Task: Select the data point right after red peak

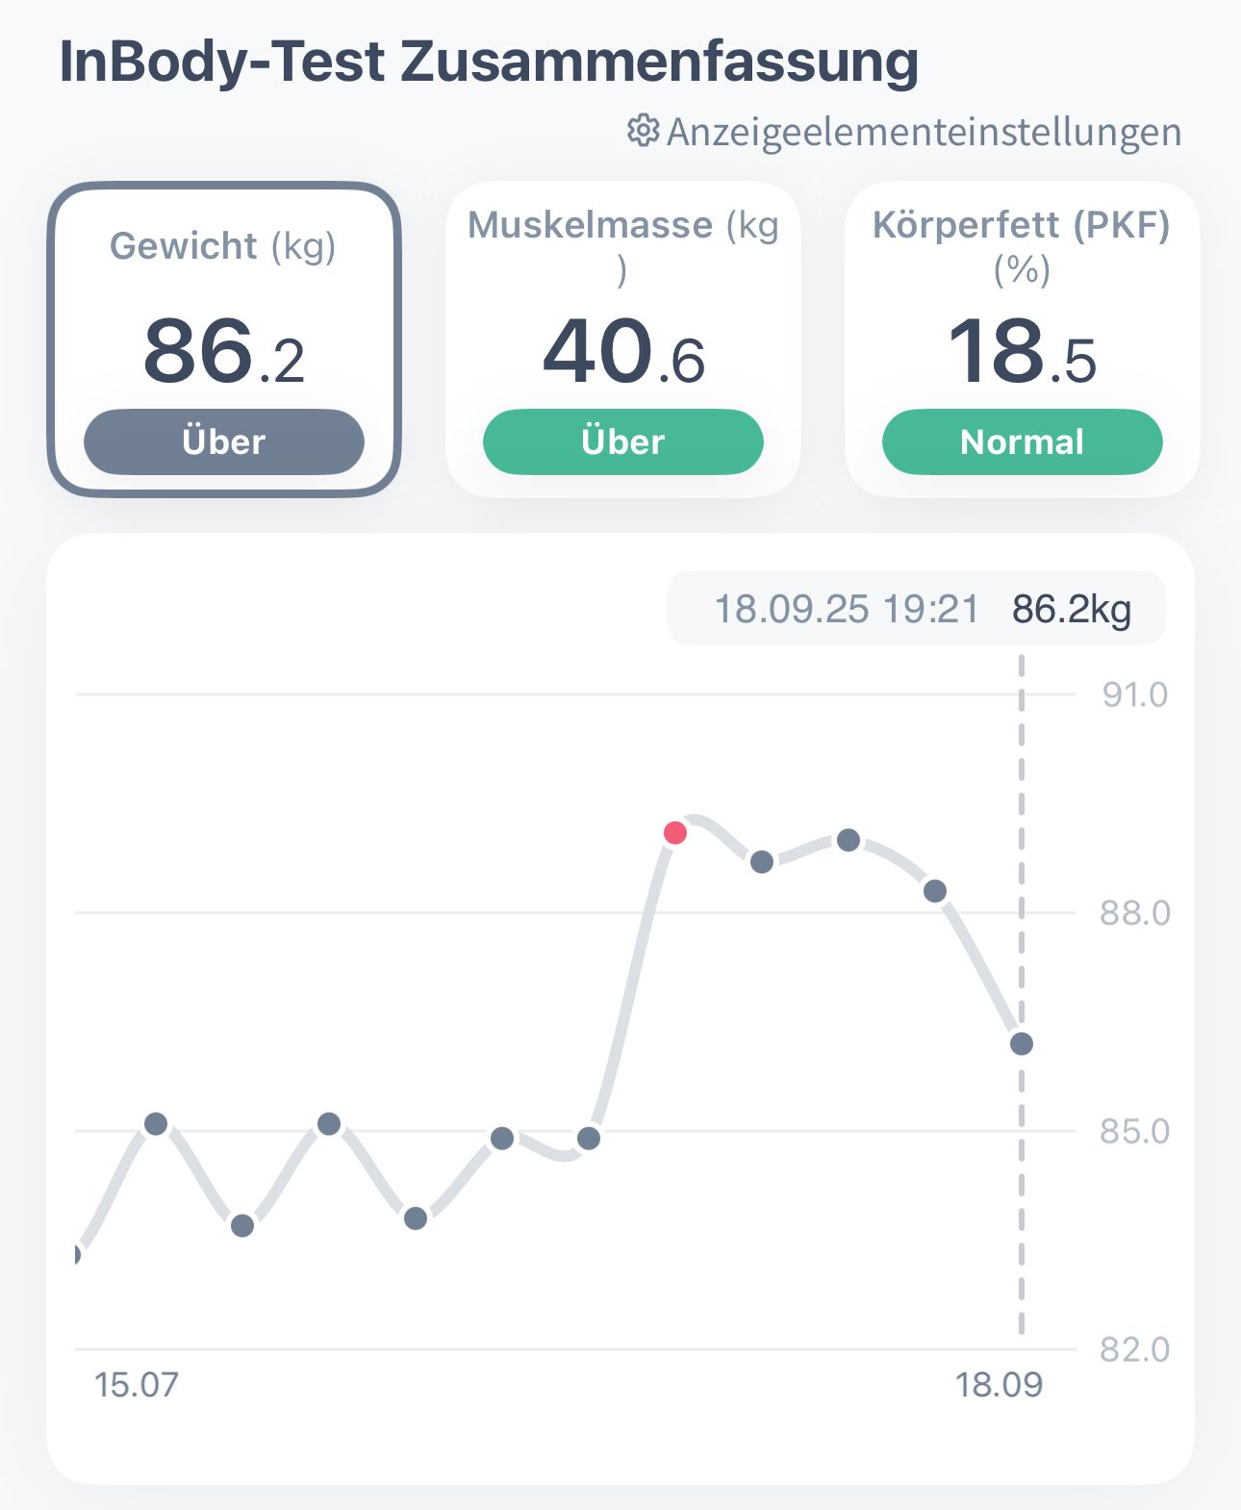Action: pyautogui.click(x=762, y=862)
